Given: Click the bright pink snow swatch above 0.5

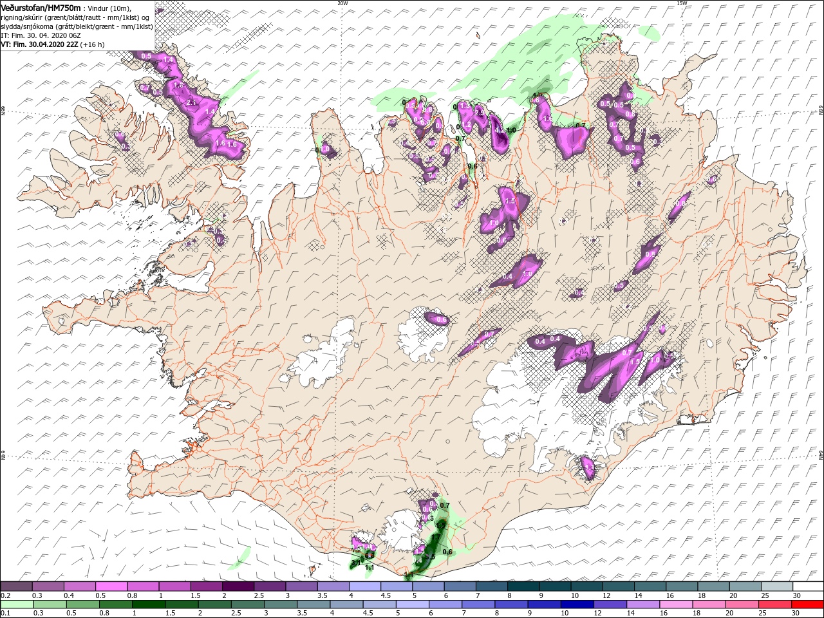Looking at the screenshot, I should click(111, 587).
